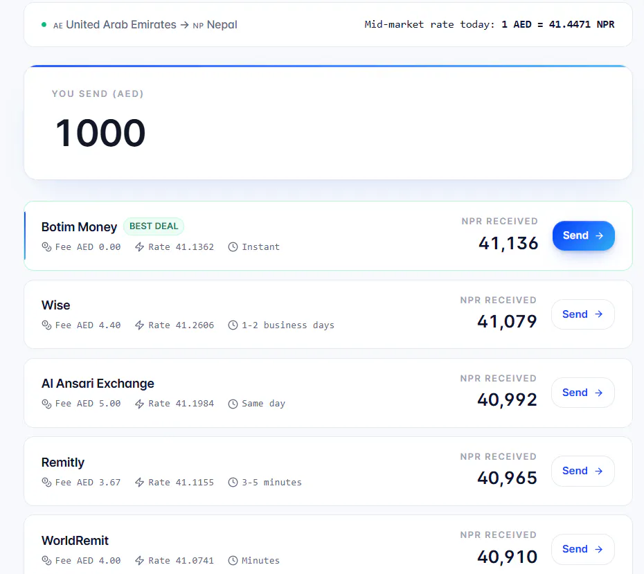Click the lightning icon beside Rate 41.1984

pyautogui.click(x=140, y=404)
